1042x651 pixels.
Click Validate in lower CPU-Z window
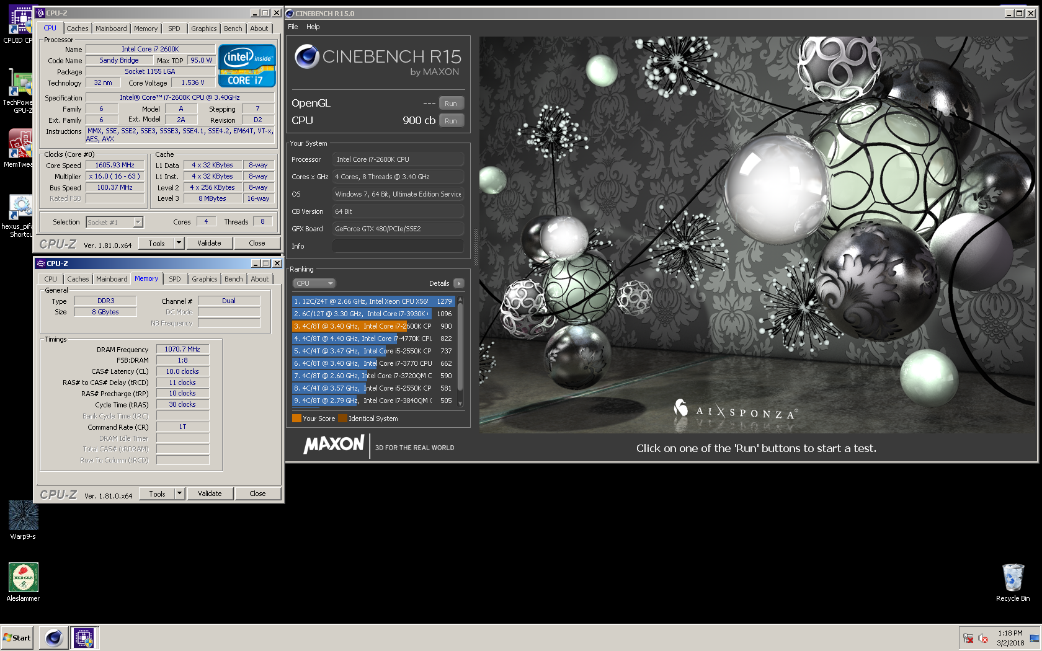210,494
